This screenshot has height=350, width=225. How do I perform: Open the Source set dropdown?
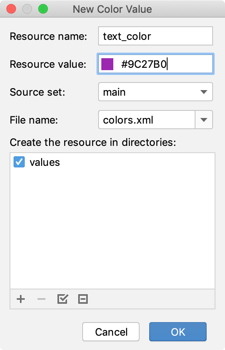pos(156,92)
